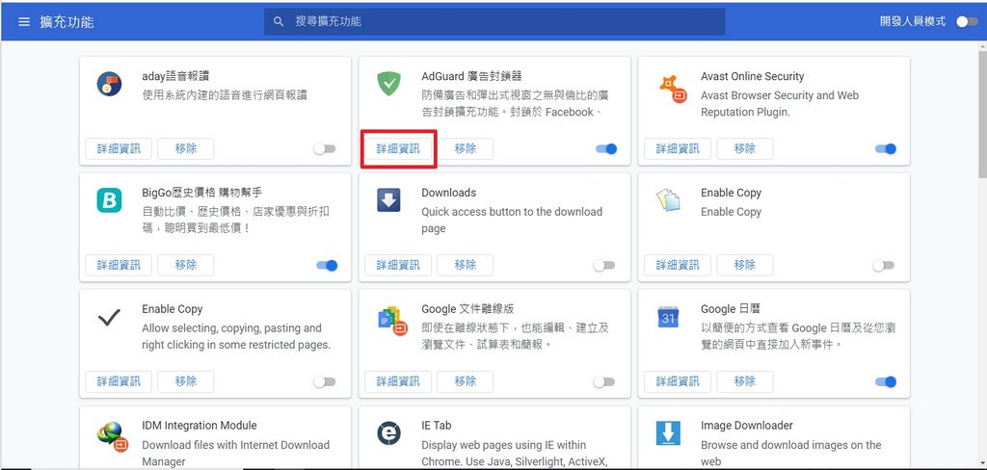Click the Downloads blue arrow icon
This screenshot has width=987, height=470.
click(x=388, y=200)
